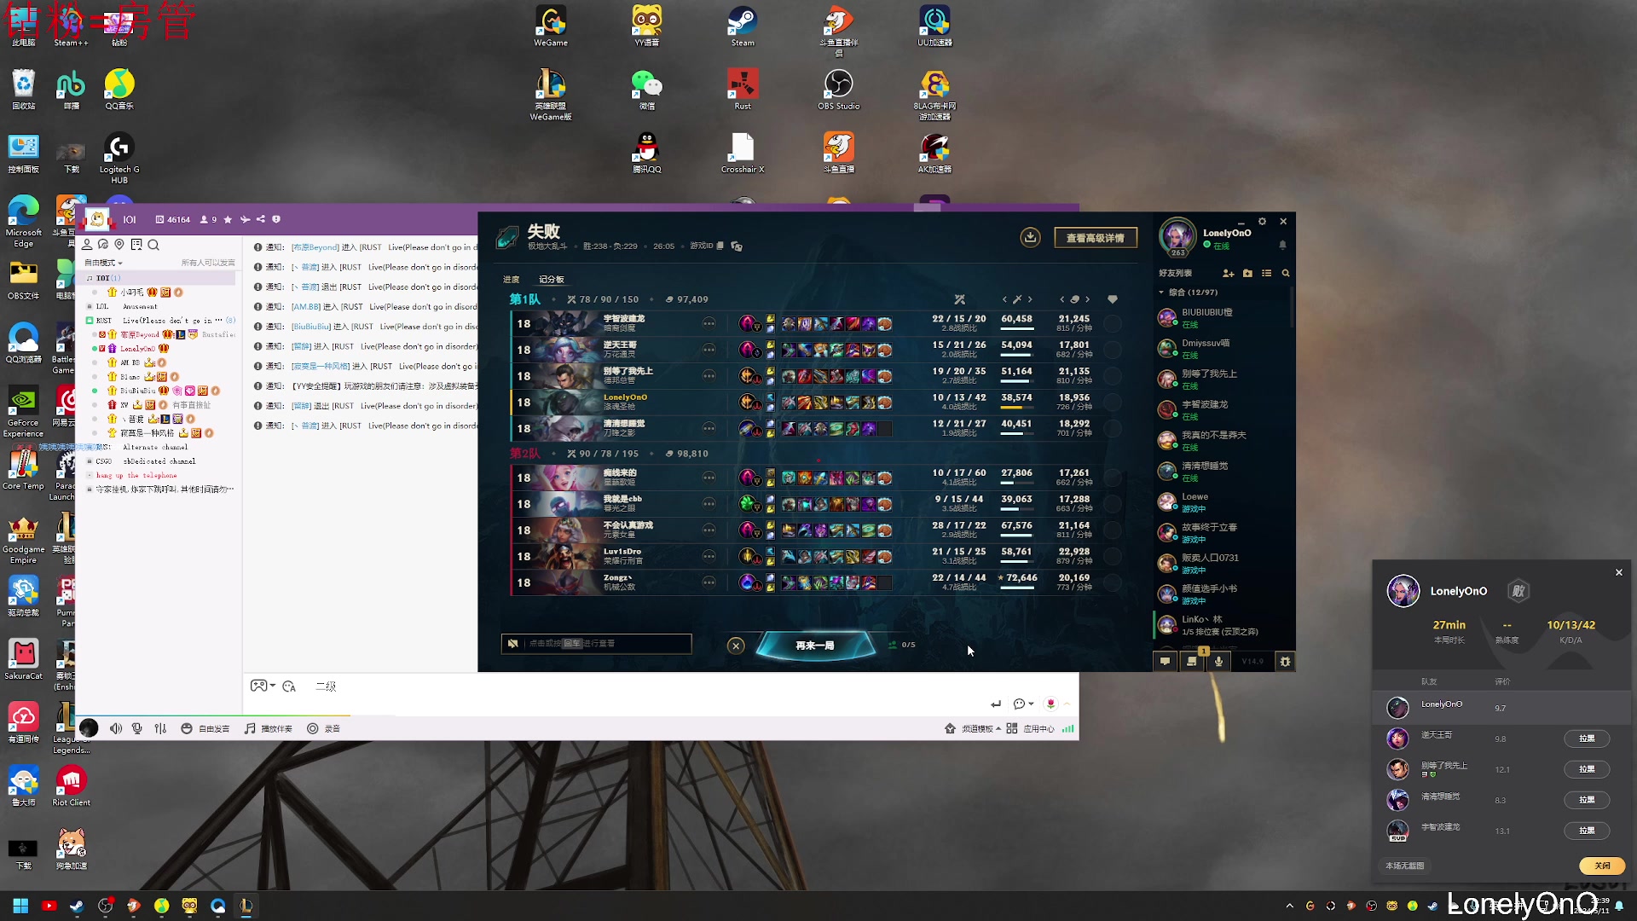Search friends using the magnifier icon
The width and height of the screenshot is (1637, 921).
click(x=1286, y=273)
